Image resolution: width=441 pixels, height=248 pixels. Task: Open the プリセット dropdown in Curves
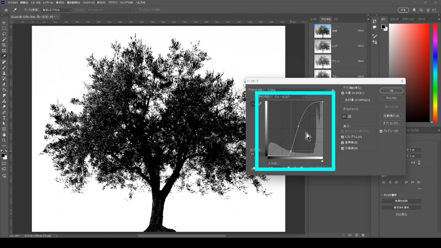297,90
